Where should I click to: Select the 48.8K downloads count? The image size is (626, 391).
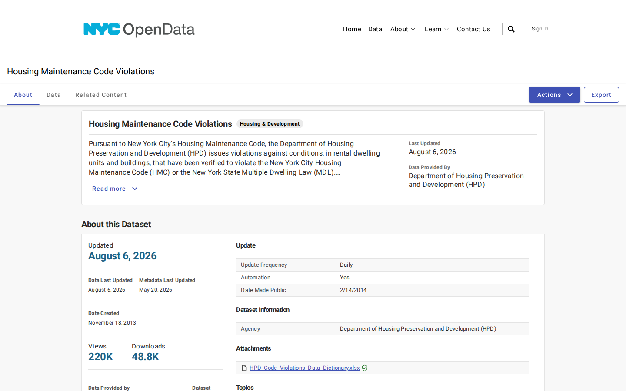pyautogui.click(x=145, y=357)
